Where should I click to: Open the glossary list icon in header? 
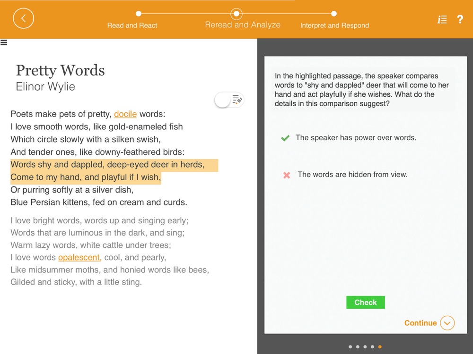click(442, 19)
